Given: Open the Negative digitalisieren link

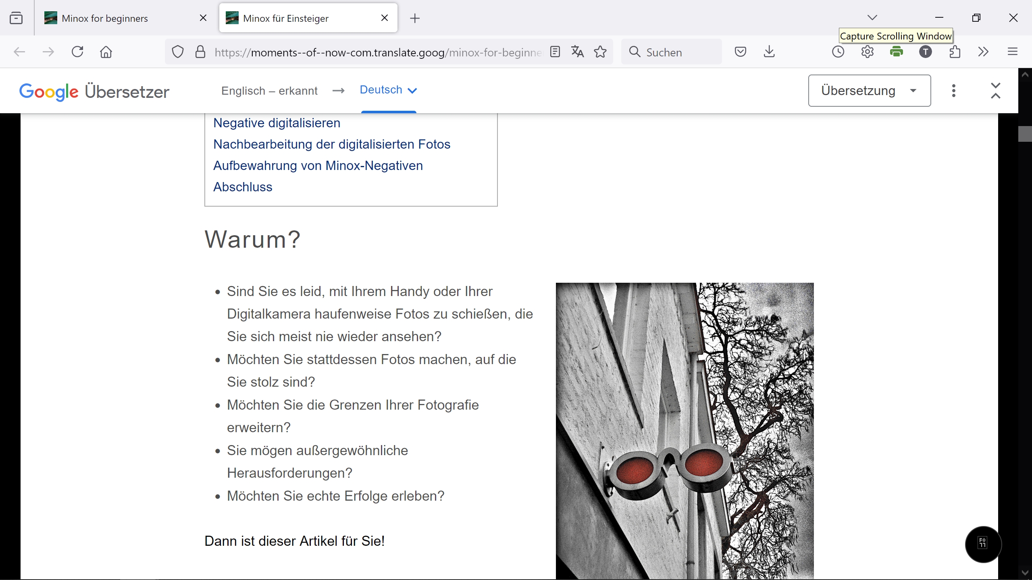Looking at the screenshot, I should point(277,123).
